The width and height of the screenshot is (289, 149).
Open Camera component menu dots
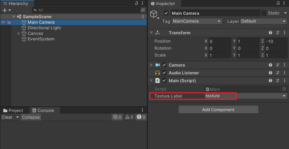[x=285, y=65]
